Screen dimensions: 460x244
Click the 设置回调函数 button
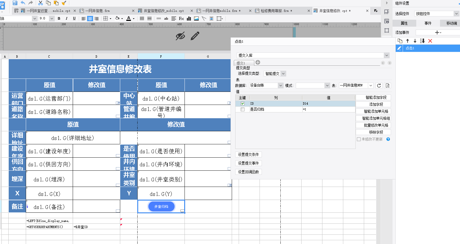249,172
